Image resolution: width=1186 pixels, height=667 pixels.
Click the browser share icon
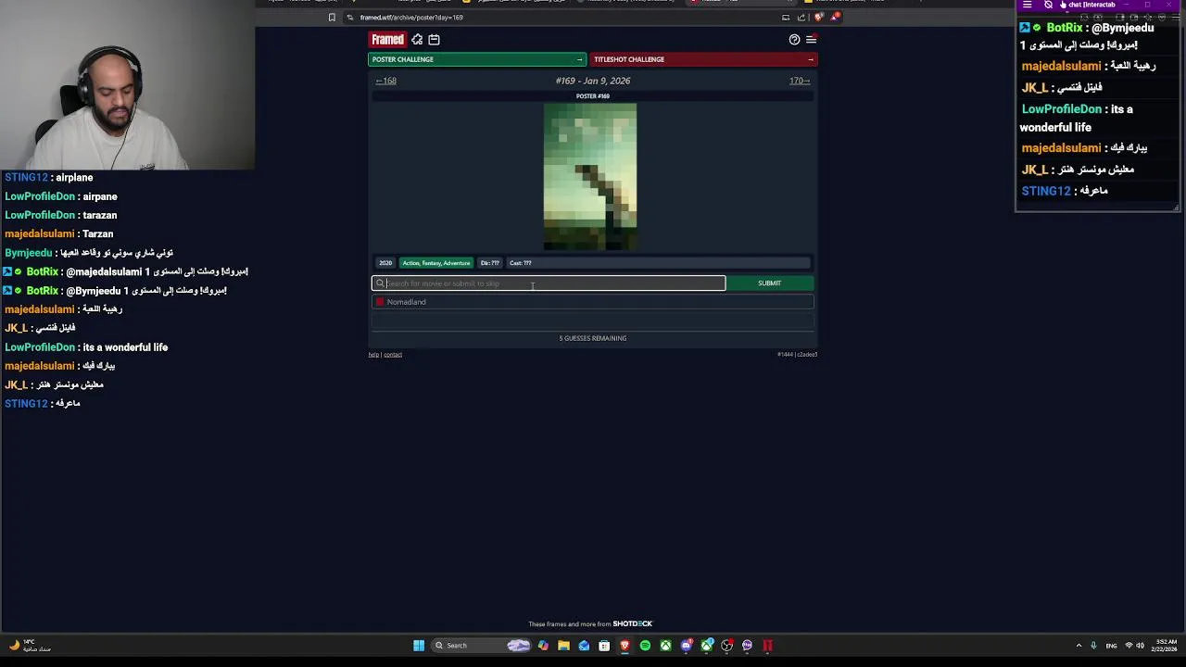pyautogui.click(x=801, y=18)
